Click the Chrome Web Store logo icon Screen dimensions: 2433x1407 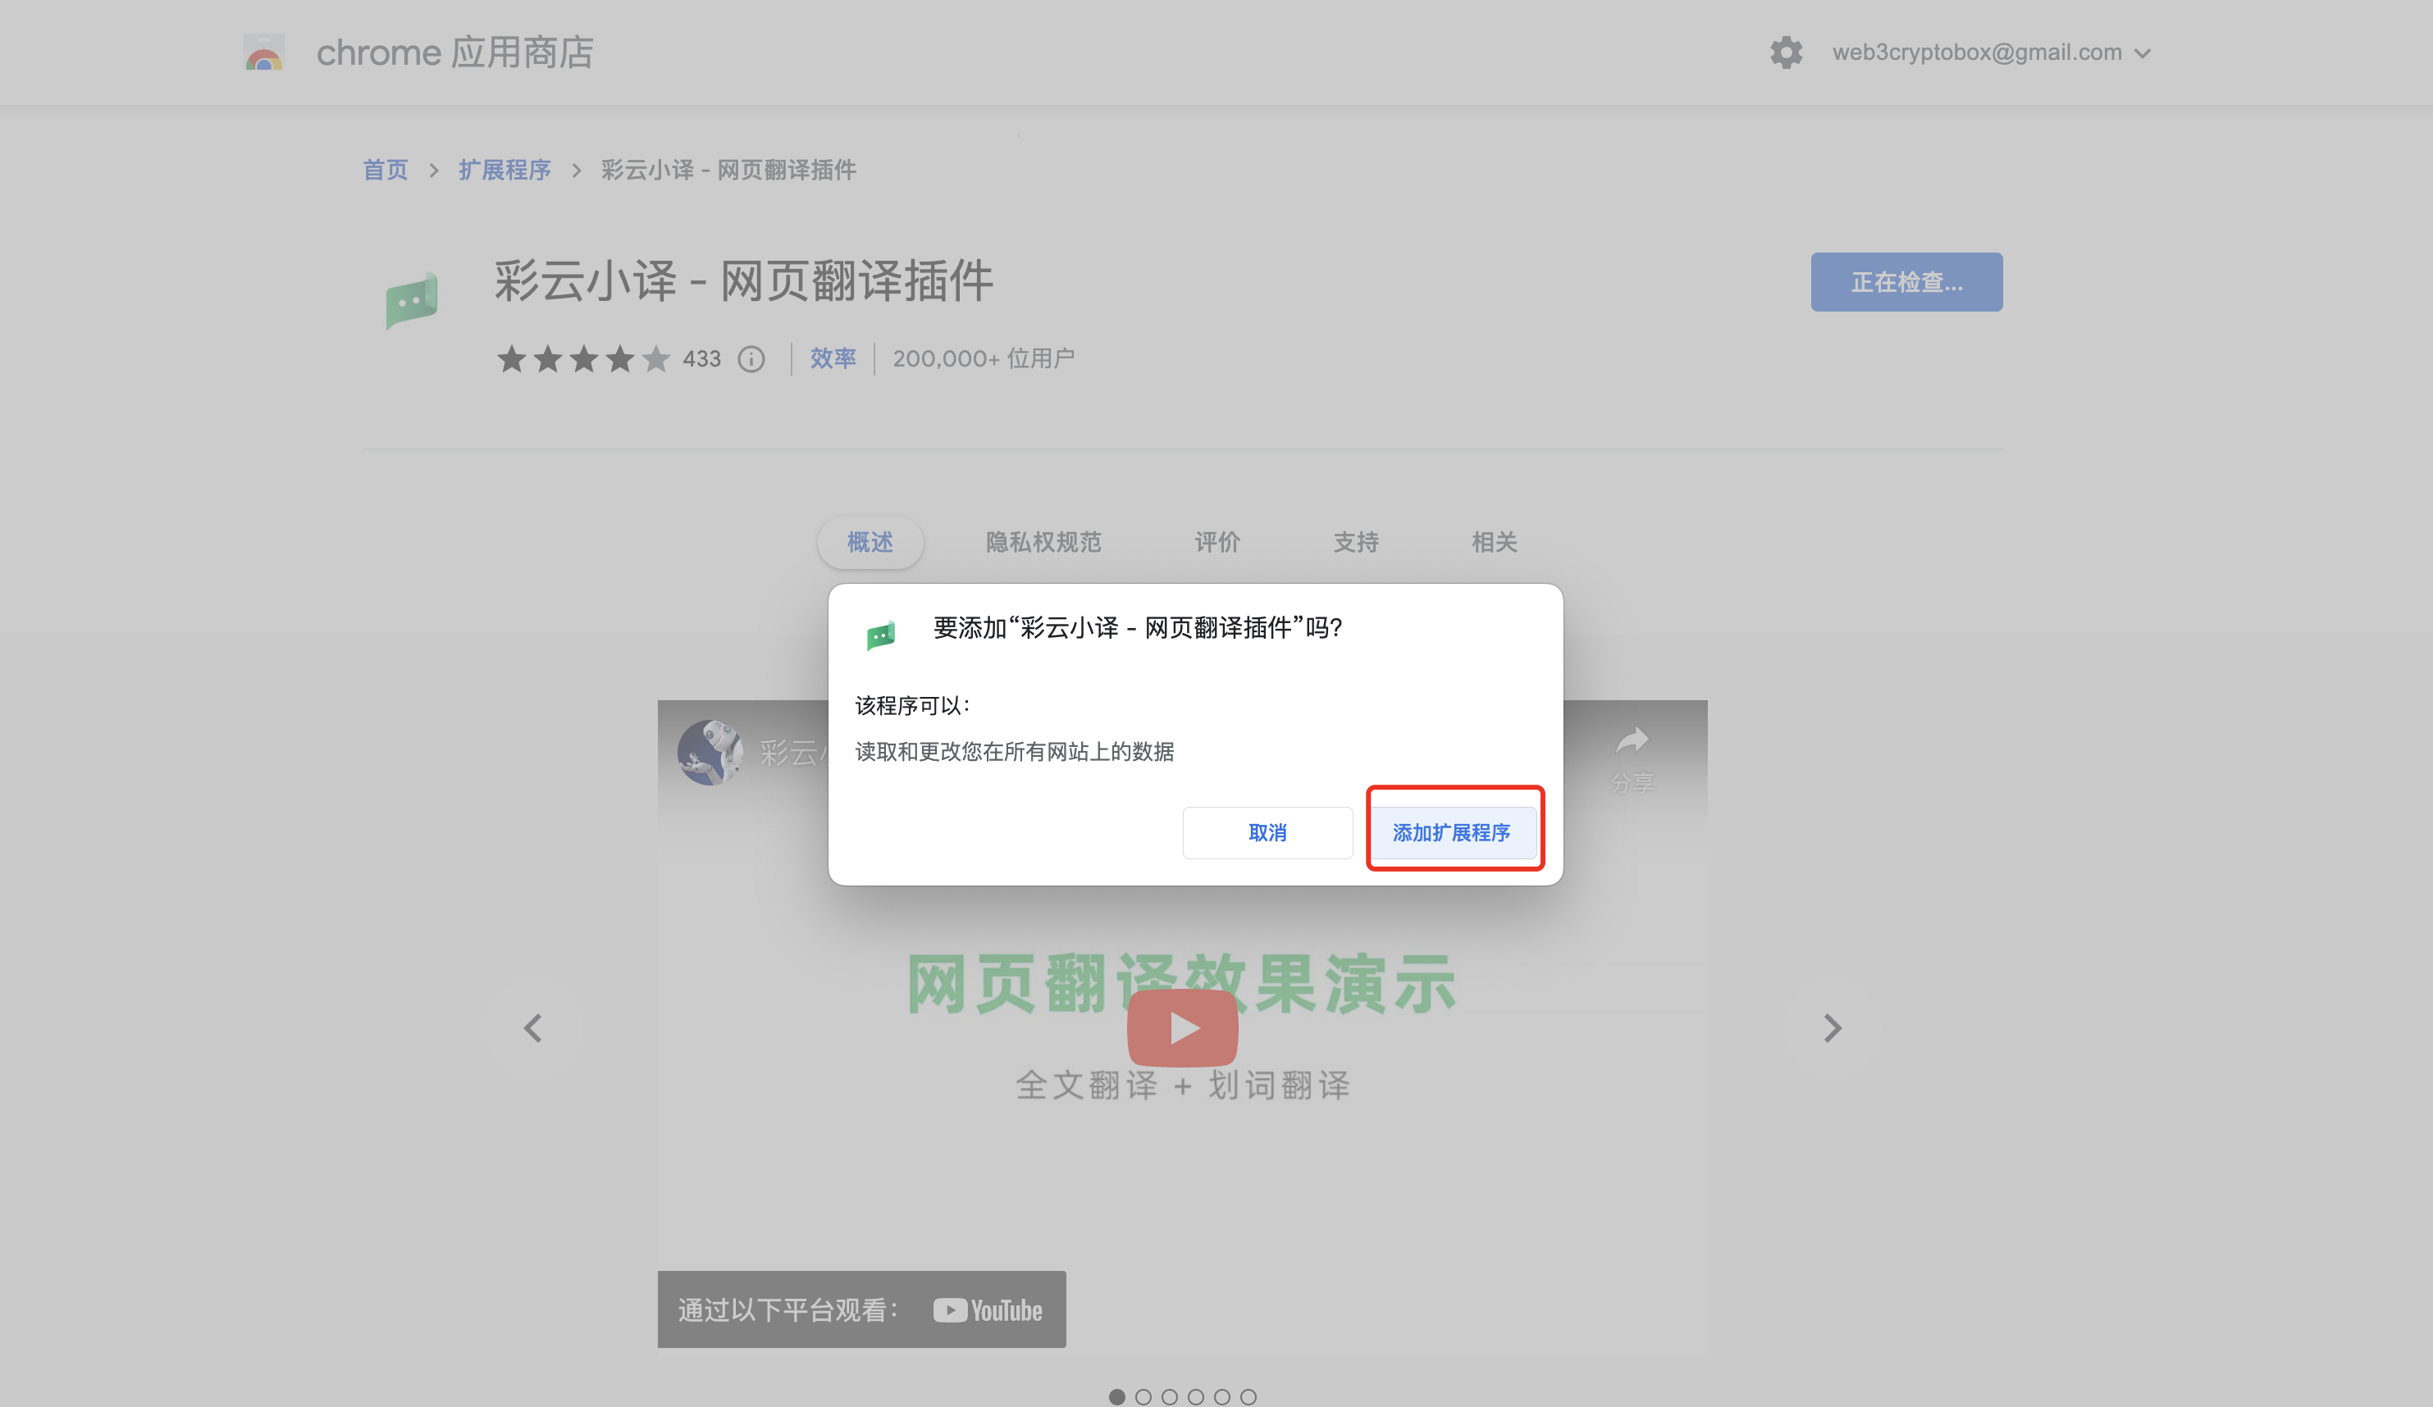(x=263, y=52)
